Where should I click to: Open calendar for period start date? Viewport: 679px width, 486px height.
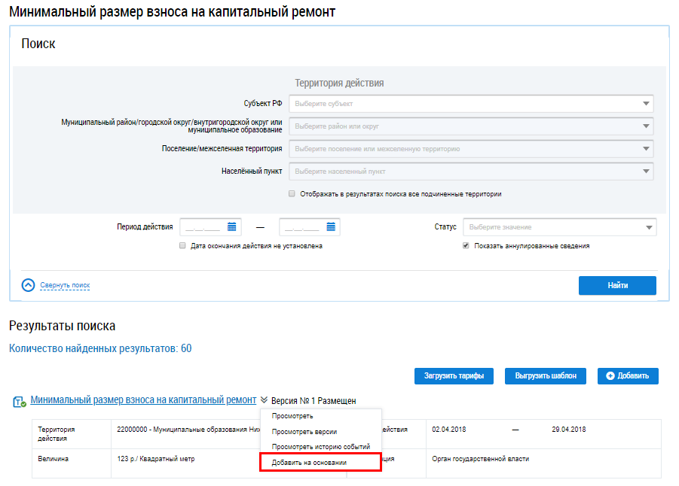point(231,227)
